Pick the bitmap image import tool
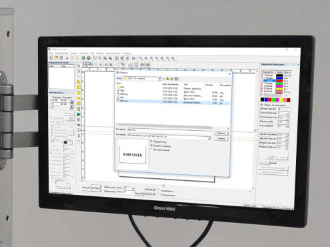The width and height of the screenshot is (330, 247). point(79,114)
